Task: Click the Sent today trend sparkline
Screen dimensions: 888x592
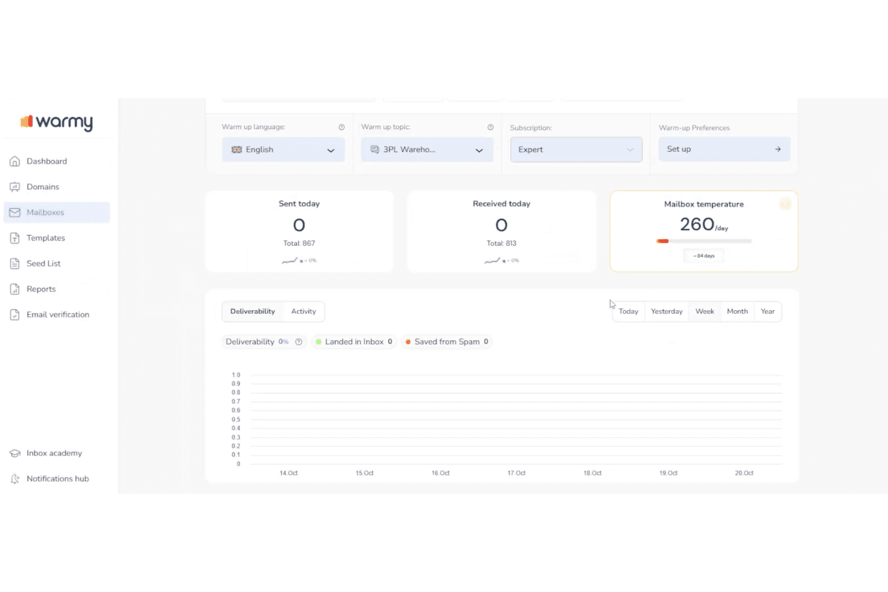Action: (289, 260)
